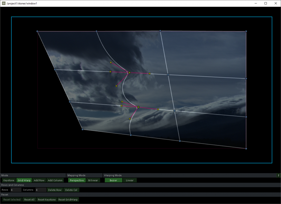Reset everything with the Reset All button
Screen dimensions: 281x204
point(29,199)
